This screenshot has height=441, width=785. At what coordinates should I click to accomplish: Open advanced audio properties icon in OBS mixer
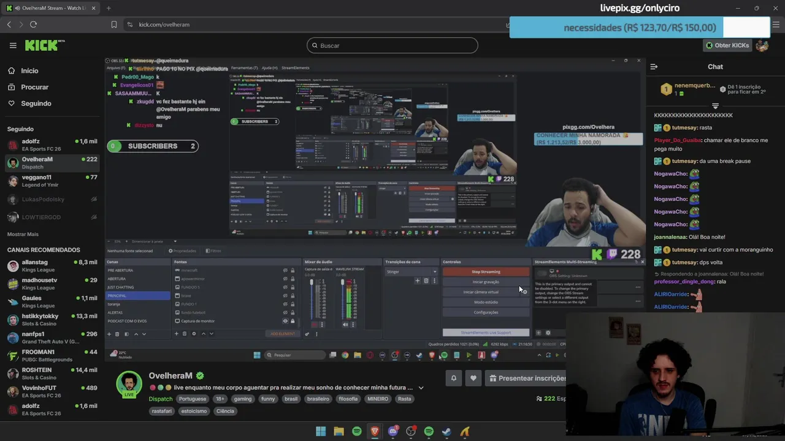307,334
